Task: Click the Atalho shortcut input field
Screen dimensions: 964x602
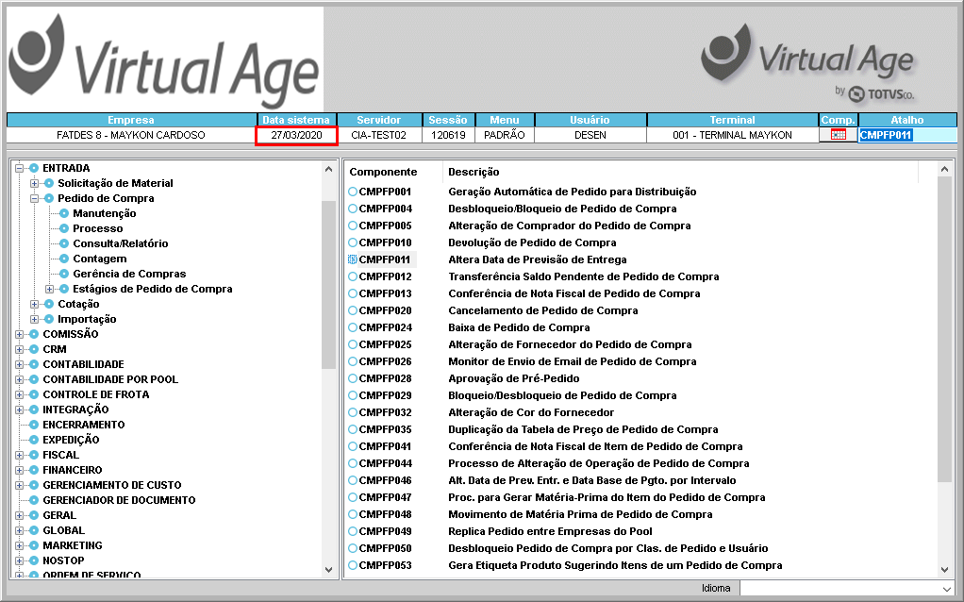Action: (907, 135)
